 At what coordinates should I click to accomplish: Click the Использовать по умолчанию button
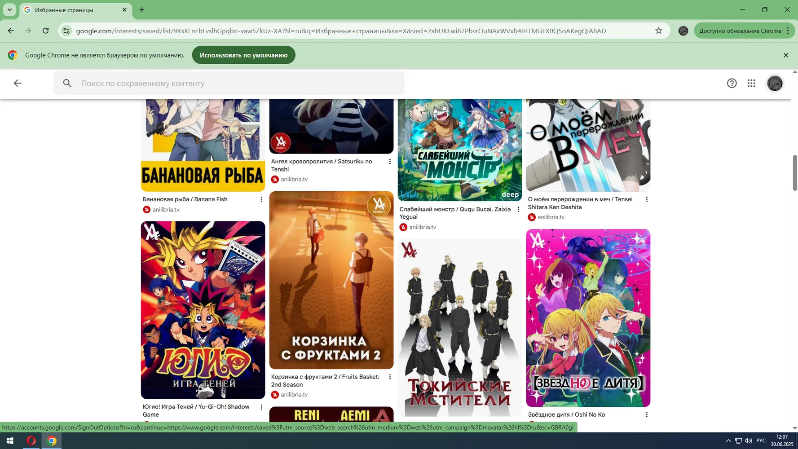pyautogui.click(x=243, y=55)
